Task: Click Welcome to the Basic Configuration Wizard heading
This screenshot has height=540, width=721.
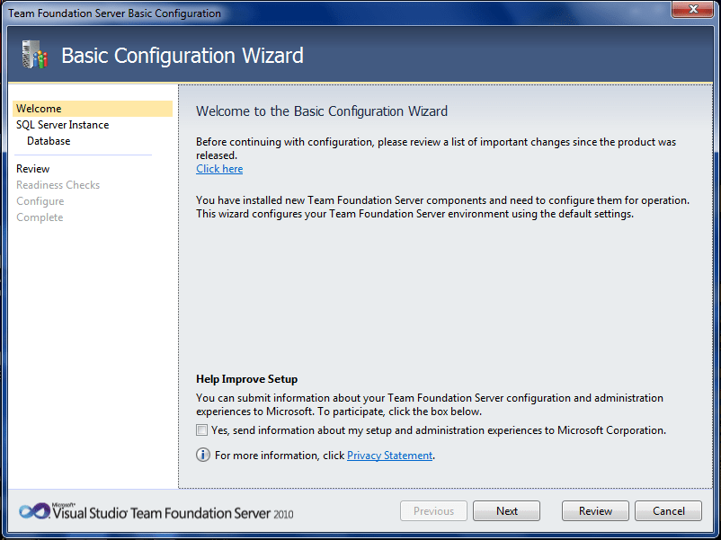Action: 322,111
